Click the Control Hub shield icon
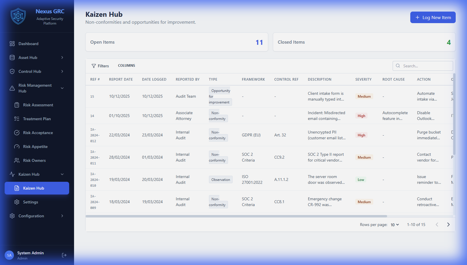467x265 pixels. pyautogui.click(x=12, y=71)
